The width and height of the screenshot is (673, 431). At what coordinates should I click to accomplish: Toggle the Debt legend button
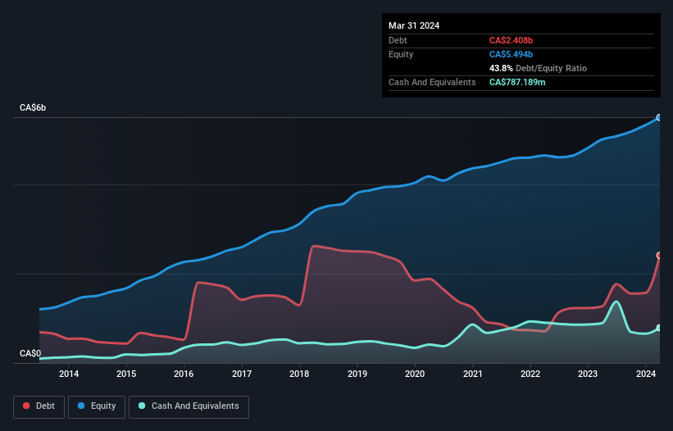coord(39,406)
